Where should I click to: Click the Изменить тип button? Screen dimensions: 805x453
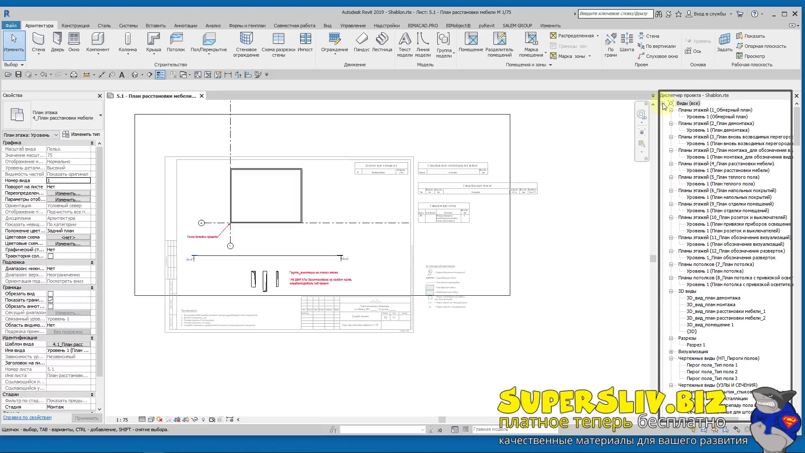click(x=81, y=135)
